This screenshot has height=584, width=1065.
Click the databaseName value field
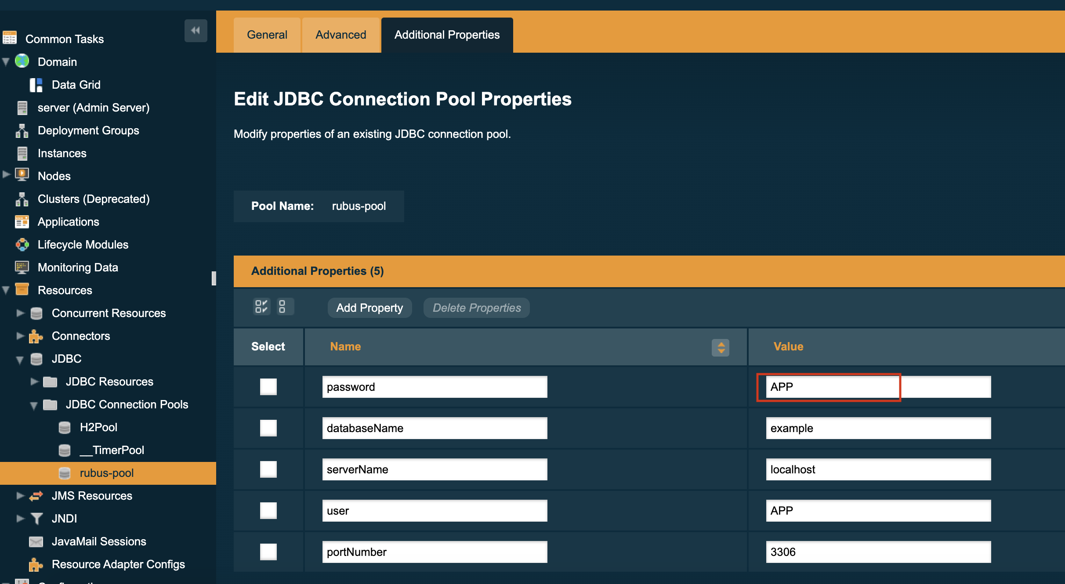(878, 428)
